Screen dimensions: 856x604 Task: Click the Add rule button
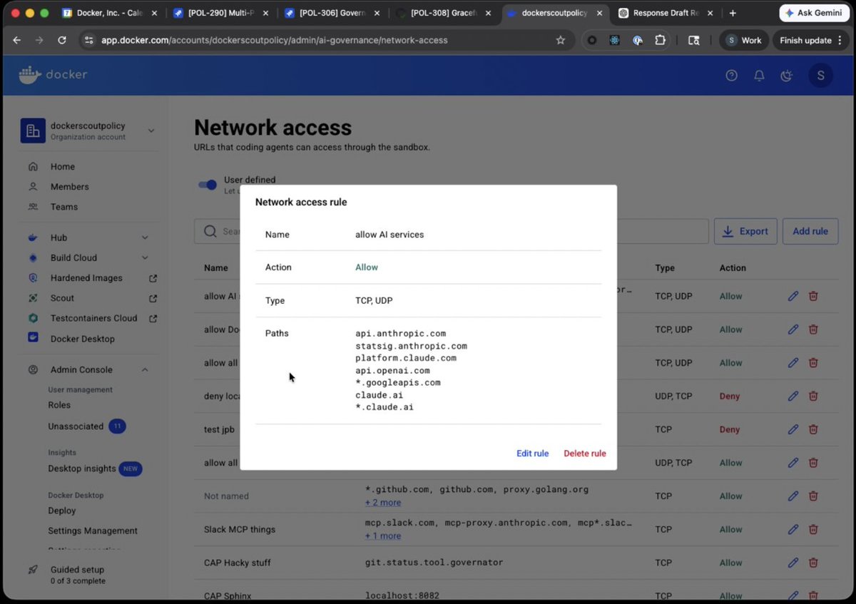click(810, 231)
